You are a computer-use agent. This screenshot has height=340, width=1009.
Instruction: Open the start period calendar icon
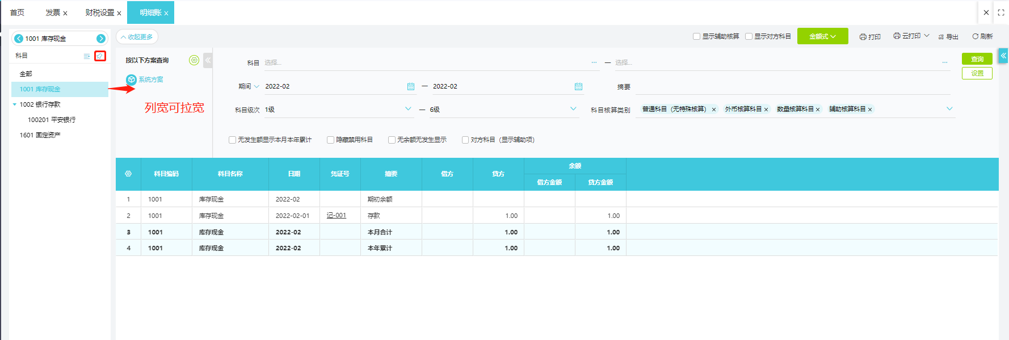pos(411,86)
